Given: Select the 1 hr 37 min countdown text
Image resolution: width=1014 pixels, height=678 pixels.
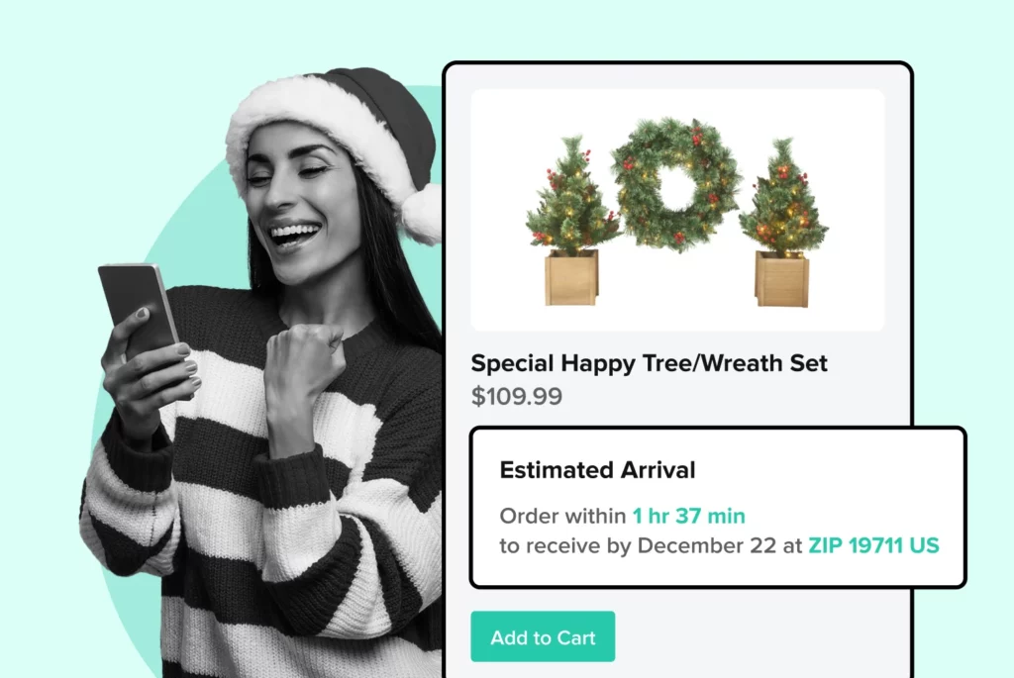Looking at the screenshot, I should 689,516.
